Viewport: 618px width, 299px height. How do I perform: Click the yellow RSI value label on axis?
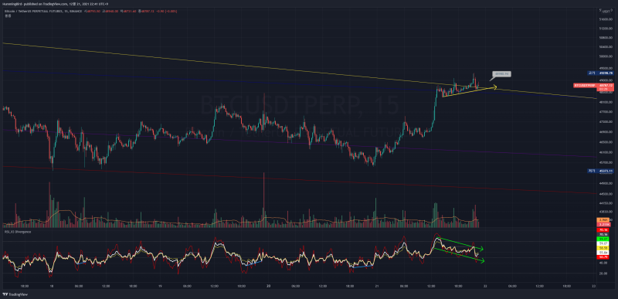pos(603,248)
